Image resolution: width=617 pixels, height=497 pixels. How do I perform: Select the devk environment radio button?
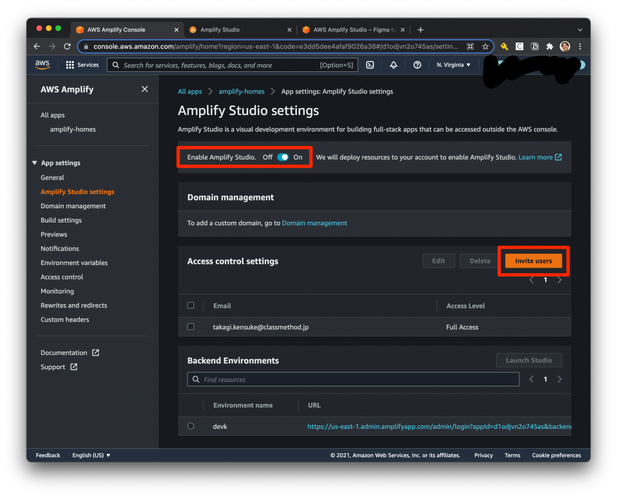pos(191,426)
